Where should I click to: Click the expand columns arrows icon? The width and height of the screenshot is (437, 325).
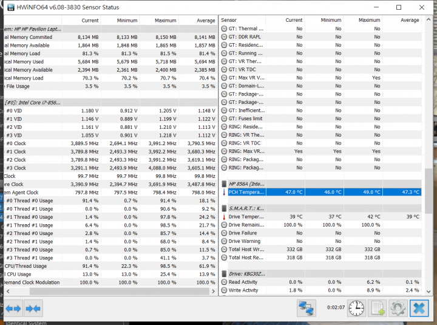point(13,309)
